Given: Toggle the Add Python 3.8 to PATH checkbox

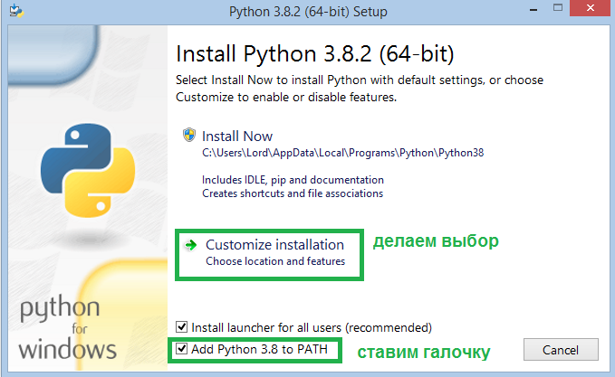Looking at the screenshot, I should (x=181, y=348).
